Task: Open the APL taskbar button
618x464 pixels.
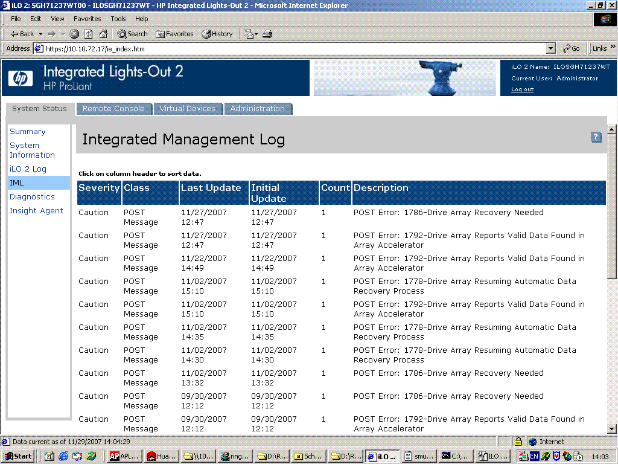Action: tap(124, 456)
